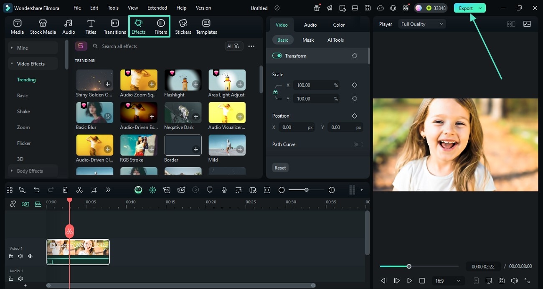The image size is (543, 289).
Task: Open the Filters panel
Action: 161,27
